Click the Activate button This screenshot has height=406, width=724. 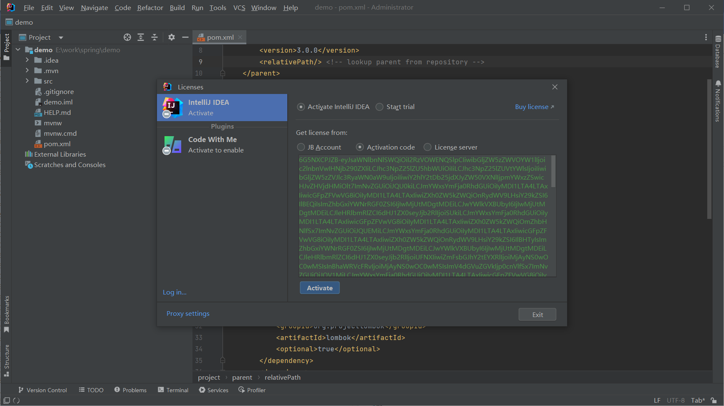point(320,288)
